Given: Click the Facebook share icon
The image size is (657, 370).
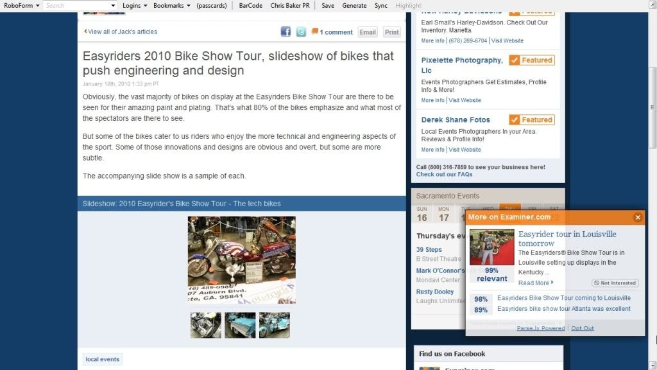Looking at the screenshot, I should (x=286, y=31).
